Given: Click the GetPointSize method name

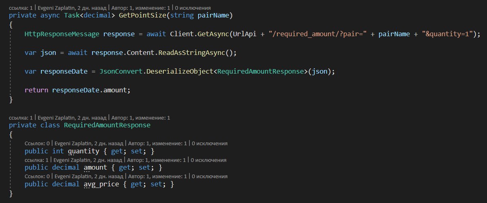Looking at the screenshot, I should pyautogui.click(x=143, y=15).
